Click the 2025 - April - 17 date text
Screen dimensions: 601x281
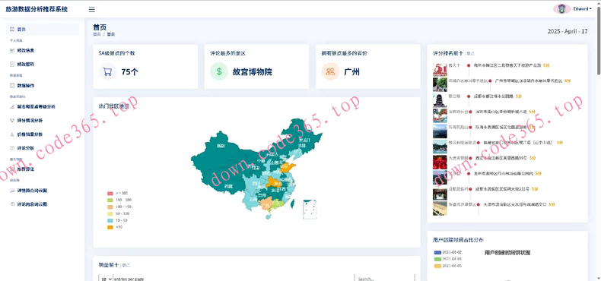point(568,31)
